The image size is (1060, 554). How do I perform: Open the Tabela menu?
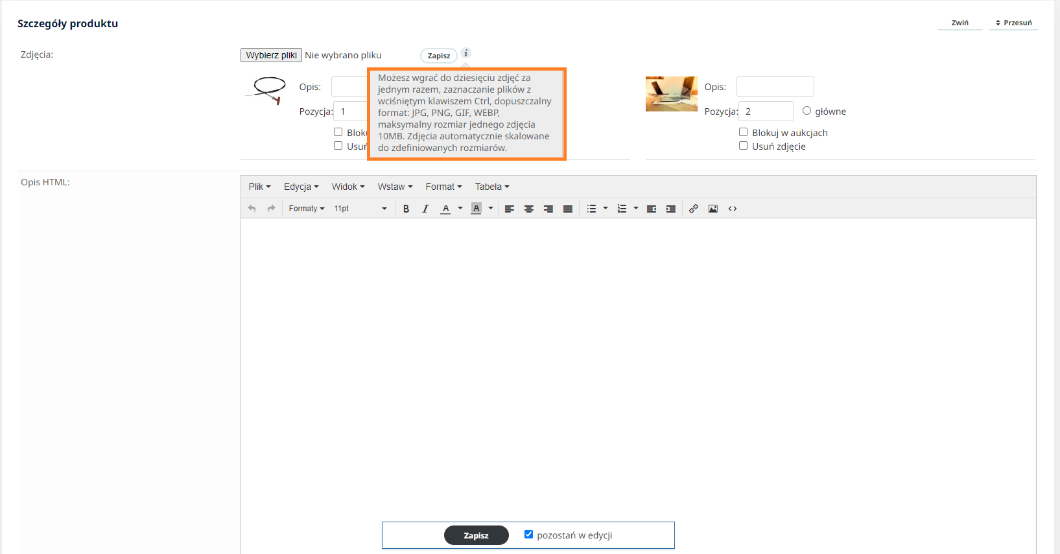click(491, 187)
